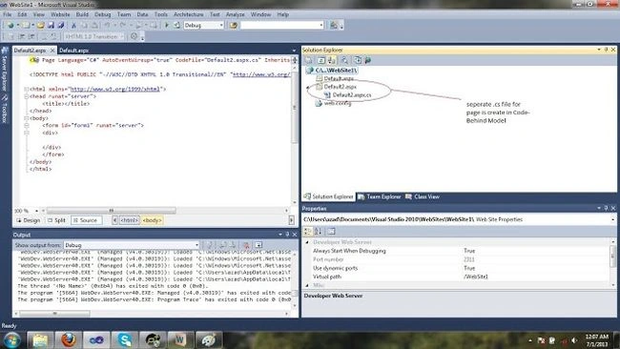
Task: Open the Server Explorer side tab
Action: 5,69
